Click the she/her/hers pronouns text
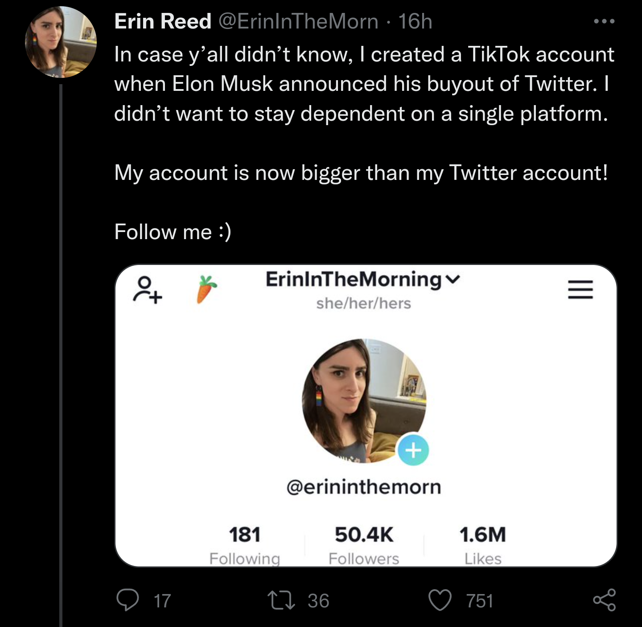 pyautogui.click(x=363, y=303)
